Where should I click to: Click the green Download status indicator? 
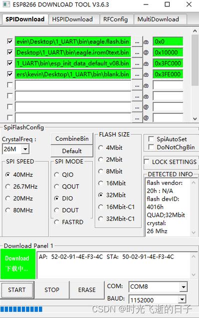[18, 264]
